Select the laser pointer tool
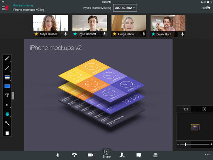Image resolution: width=213 pixels, height=160 pixels. point(7,123)
